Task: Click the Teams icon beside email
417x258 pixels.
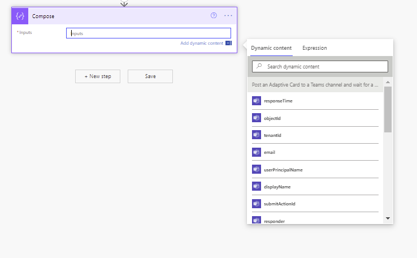Action: pos(257,152)
